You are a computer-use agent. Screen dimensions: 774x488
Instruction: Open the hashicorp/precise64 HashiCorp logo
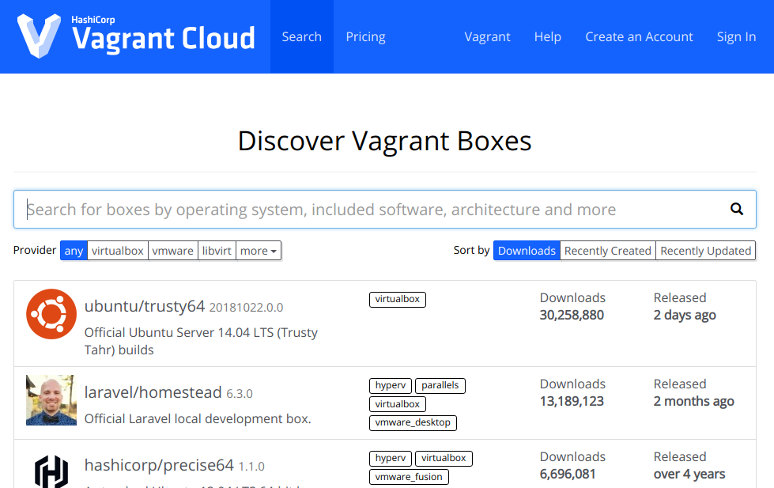click(51, 471)
